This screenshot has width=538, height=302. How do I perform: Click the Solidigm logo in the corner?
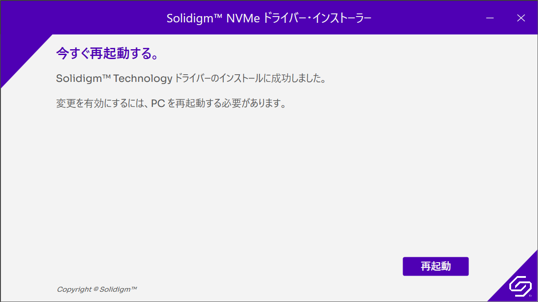pos(520,286)
